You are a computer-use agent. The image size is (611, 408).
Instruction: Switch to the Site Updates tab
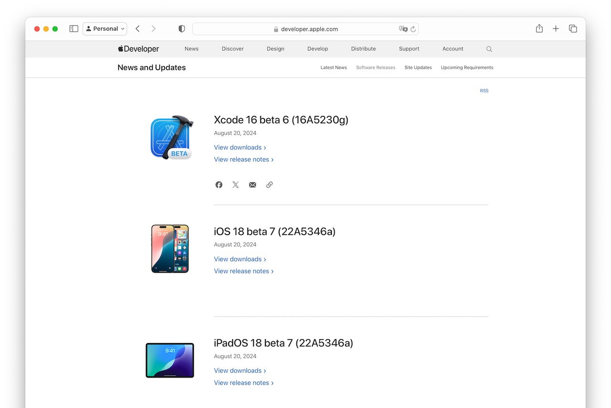click(418, 68)
